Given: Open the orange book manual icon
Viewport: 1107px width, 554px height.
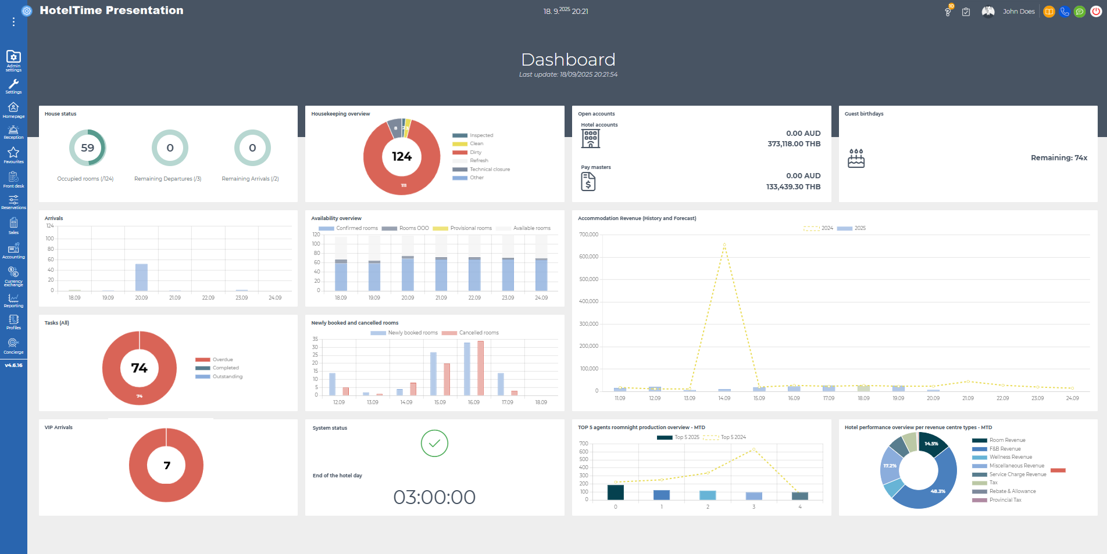Looking at the screenshot, I should coord(1049,12).
